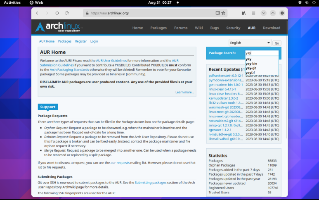319x200 pixels.
Task: Open linux-clear 6.4.13-1 package link
Action: click(222, 89)
